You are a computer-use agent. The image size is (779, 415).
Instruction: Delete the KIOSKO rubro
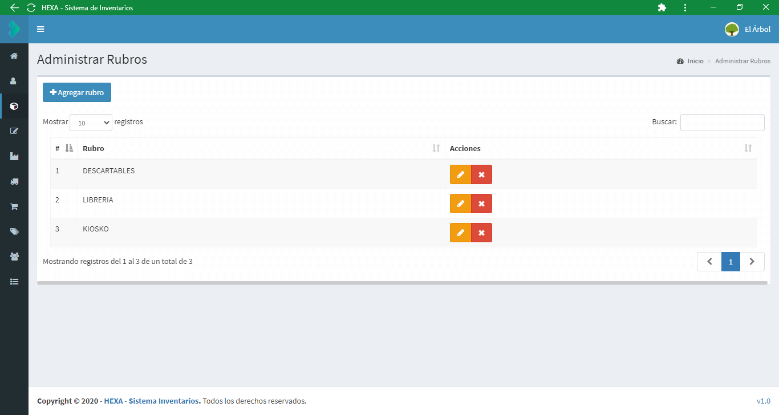pyautogui.click(x=481, y=233)
